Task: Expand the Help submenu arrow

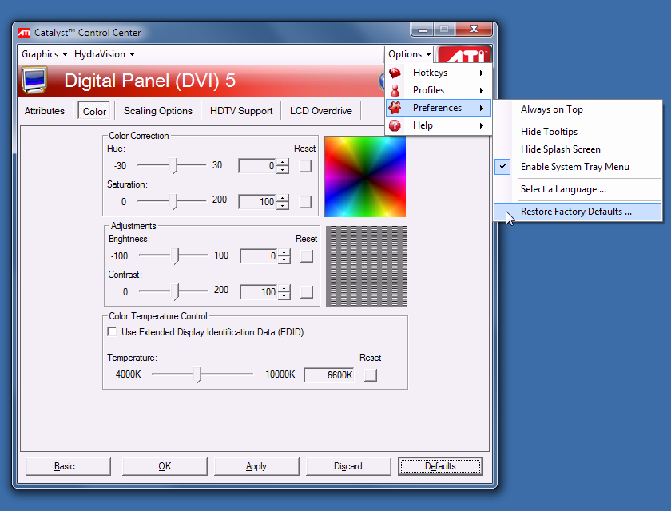Action: [x=482, y=125]
